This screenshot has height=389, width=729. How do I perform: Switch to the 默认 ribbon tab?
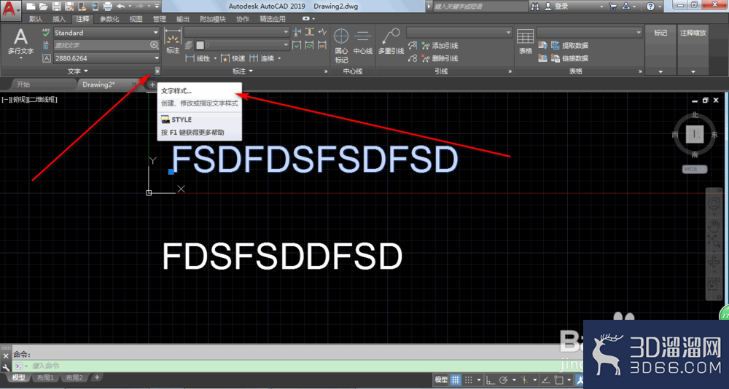click(x=35, y=19)
